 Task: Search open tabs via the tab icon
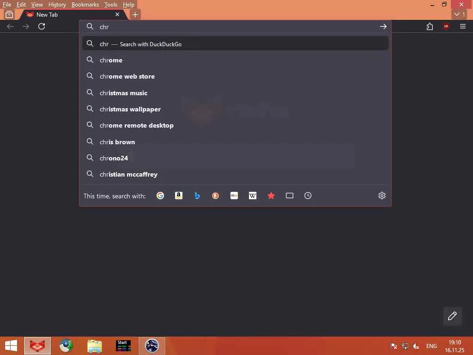coord(290,196)
